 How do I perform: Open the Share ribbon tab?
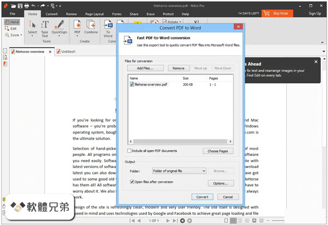tap(134, 14)
